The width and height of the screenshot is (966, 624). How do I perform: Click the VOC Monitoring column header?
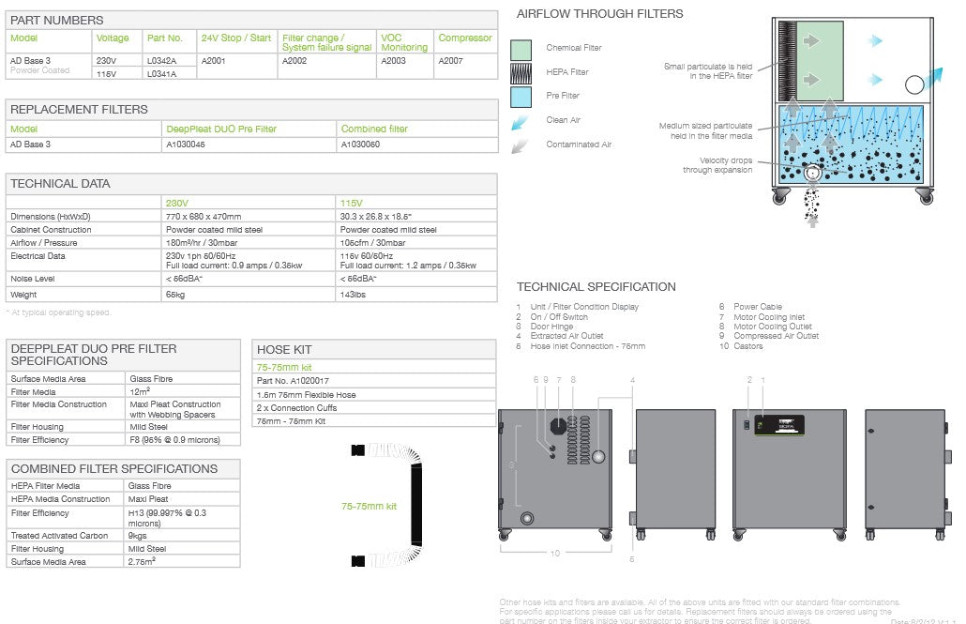coord(404,42)
